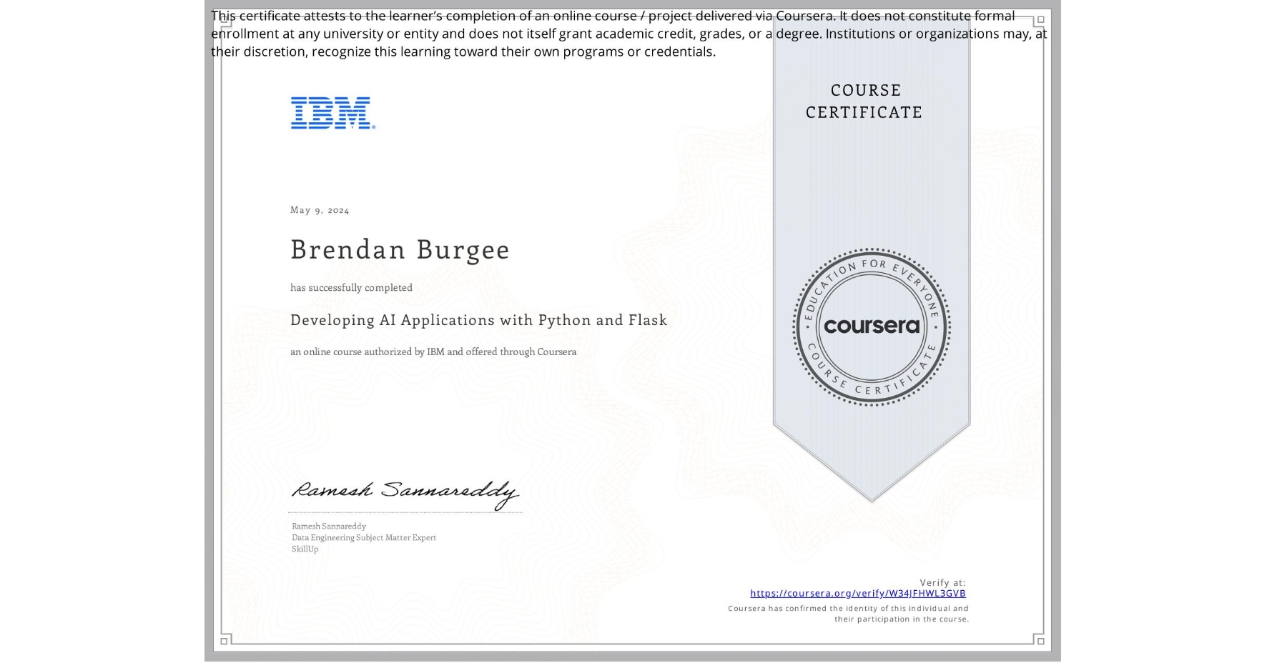Click the printed name Ramesh Sannareddy
The image size is (1267, 663).
point(329,526)
